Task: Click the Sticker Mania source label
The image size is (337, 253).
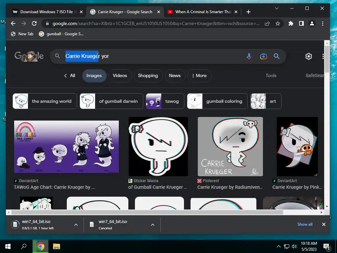Action: (143, 181)
